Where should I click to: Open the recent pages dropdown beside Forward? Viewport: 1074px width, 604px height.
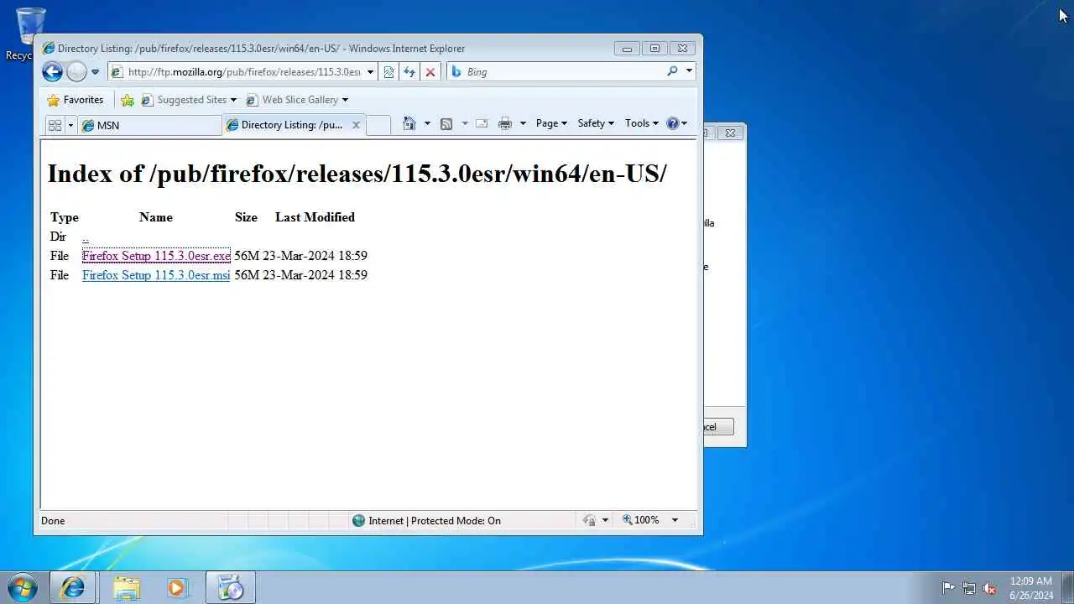(95, 72)
